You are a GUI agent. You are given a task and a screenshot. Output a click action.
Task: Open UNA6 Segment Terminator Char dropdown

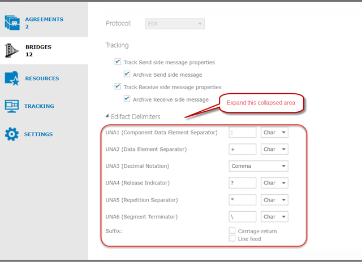coord(274,216)
